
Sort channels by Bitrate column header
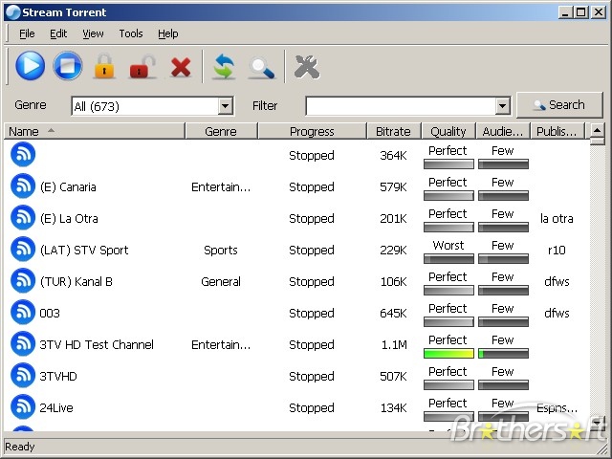click(393, 131)
